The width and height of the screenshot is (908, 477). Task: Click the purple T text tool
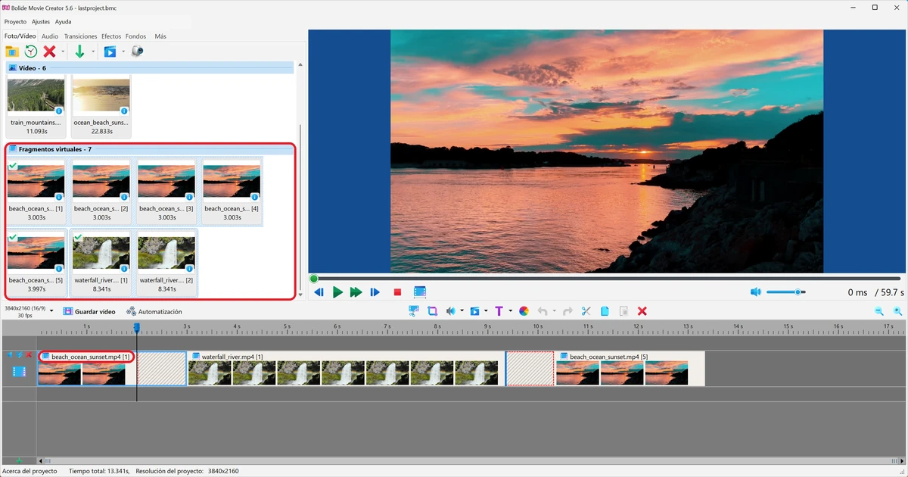(x=499, y=311)
